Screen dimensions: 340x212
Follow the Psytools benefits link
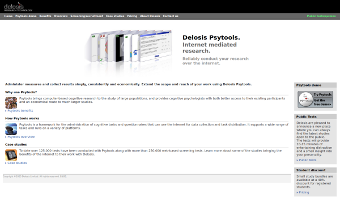pos(20,111)
